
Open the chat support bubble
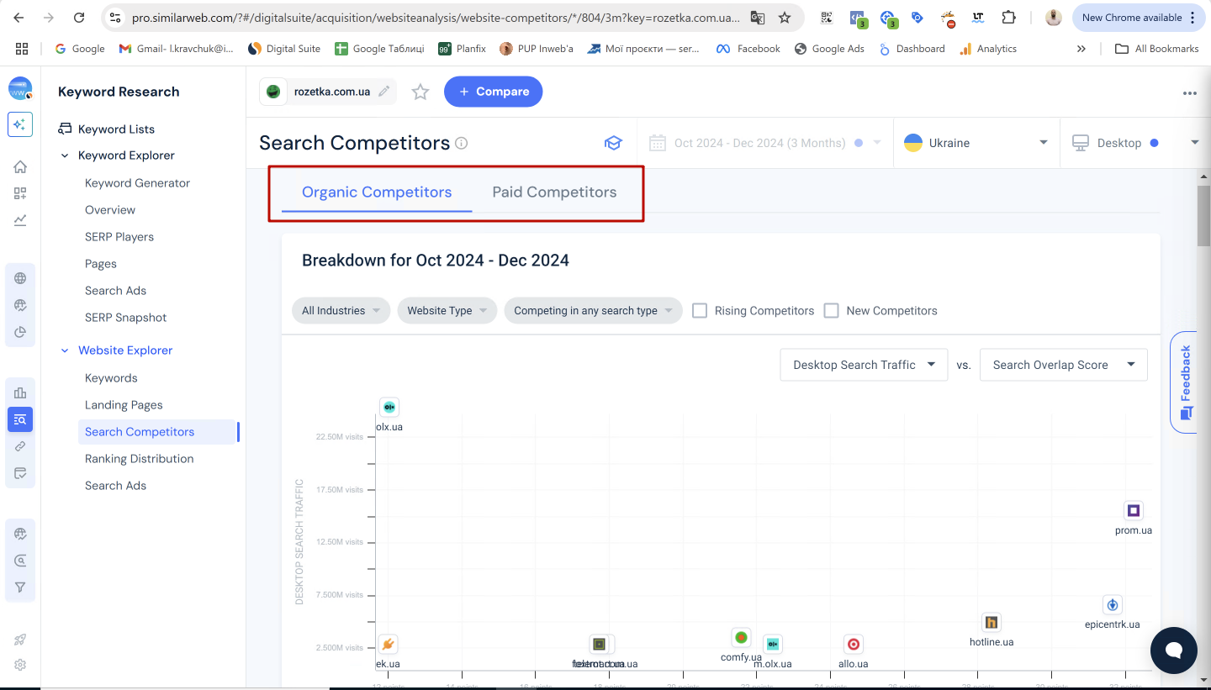point(1173,650)
